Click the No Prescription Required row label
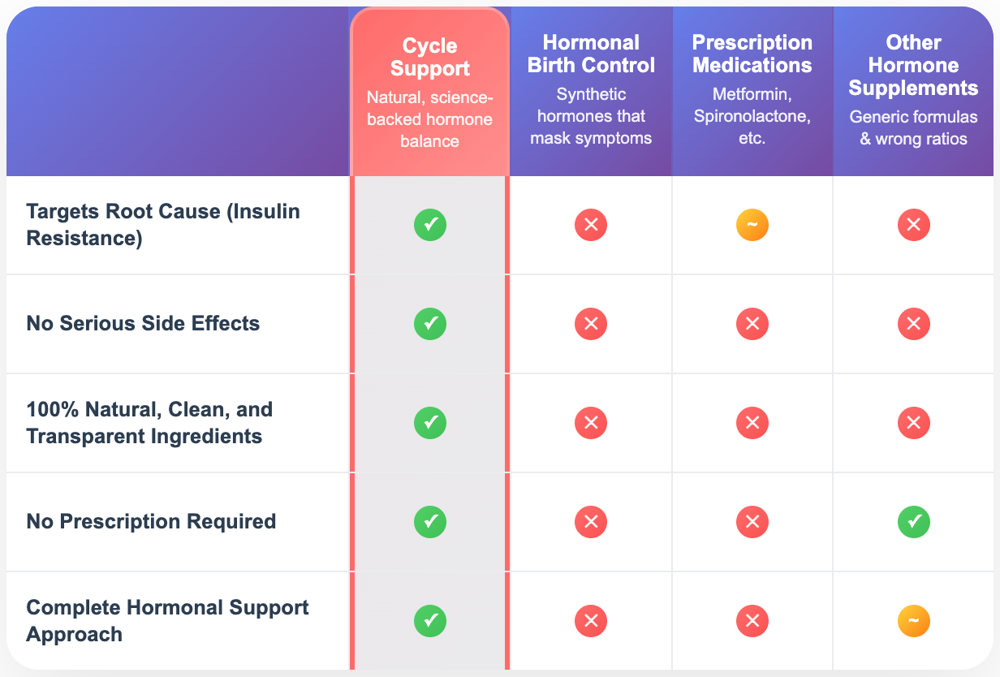The image size is (1000, 677). 151,522
